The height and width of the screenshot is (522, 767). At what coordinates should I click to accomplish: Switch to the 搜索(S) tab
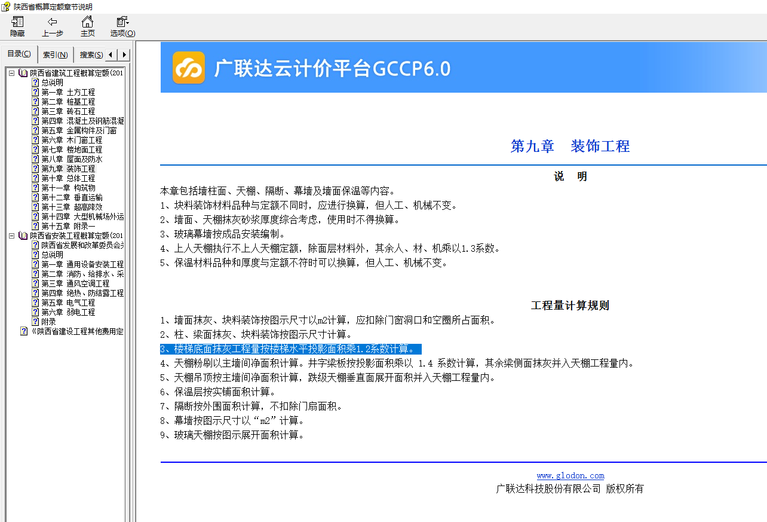click(x=91, y=54)
